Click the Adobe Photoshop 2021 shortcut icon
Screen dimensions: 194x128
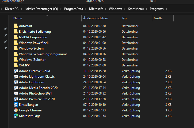(x=16, y=93)
